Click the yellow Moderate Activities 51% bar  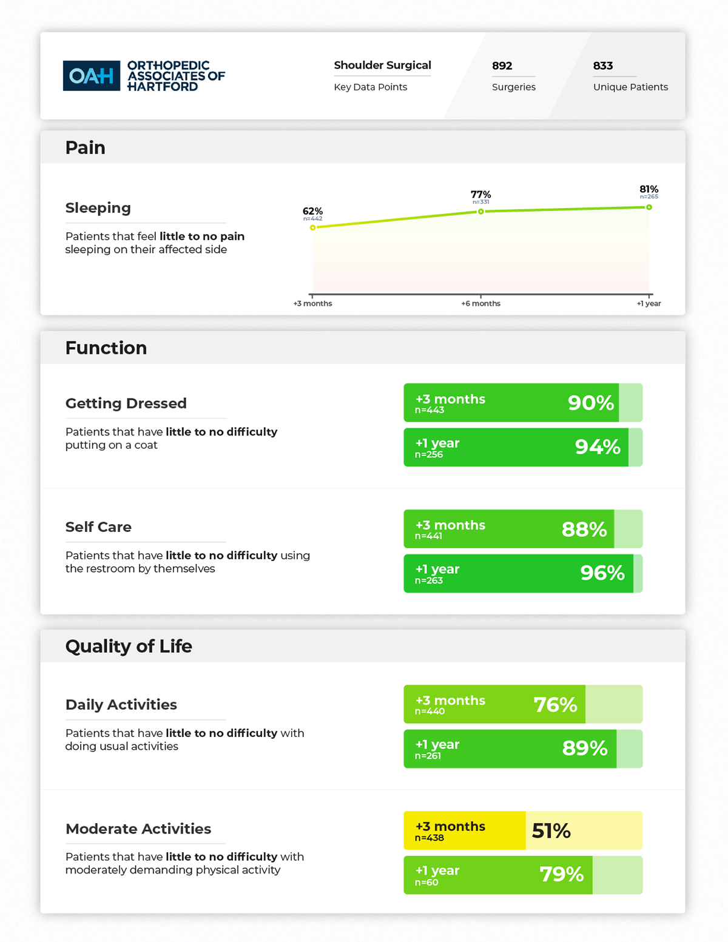(464, 830)
